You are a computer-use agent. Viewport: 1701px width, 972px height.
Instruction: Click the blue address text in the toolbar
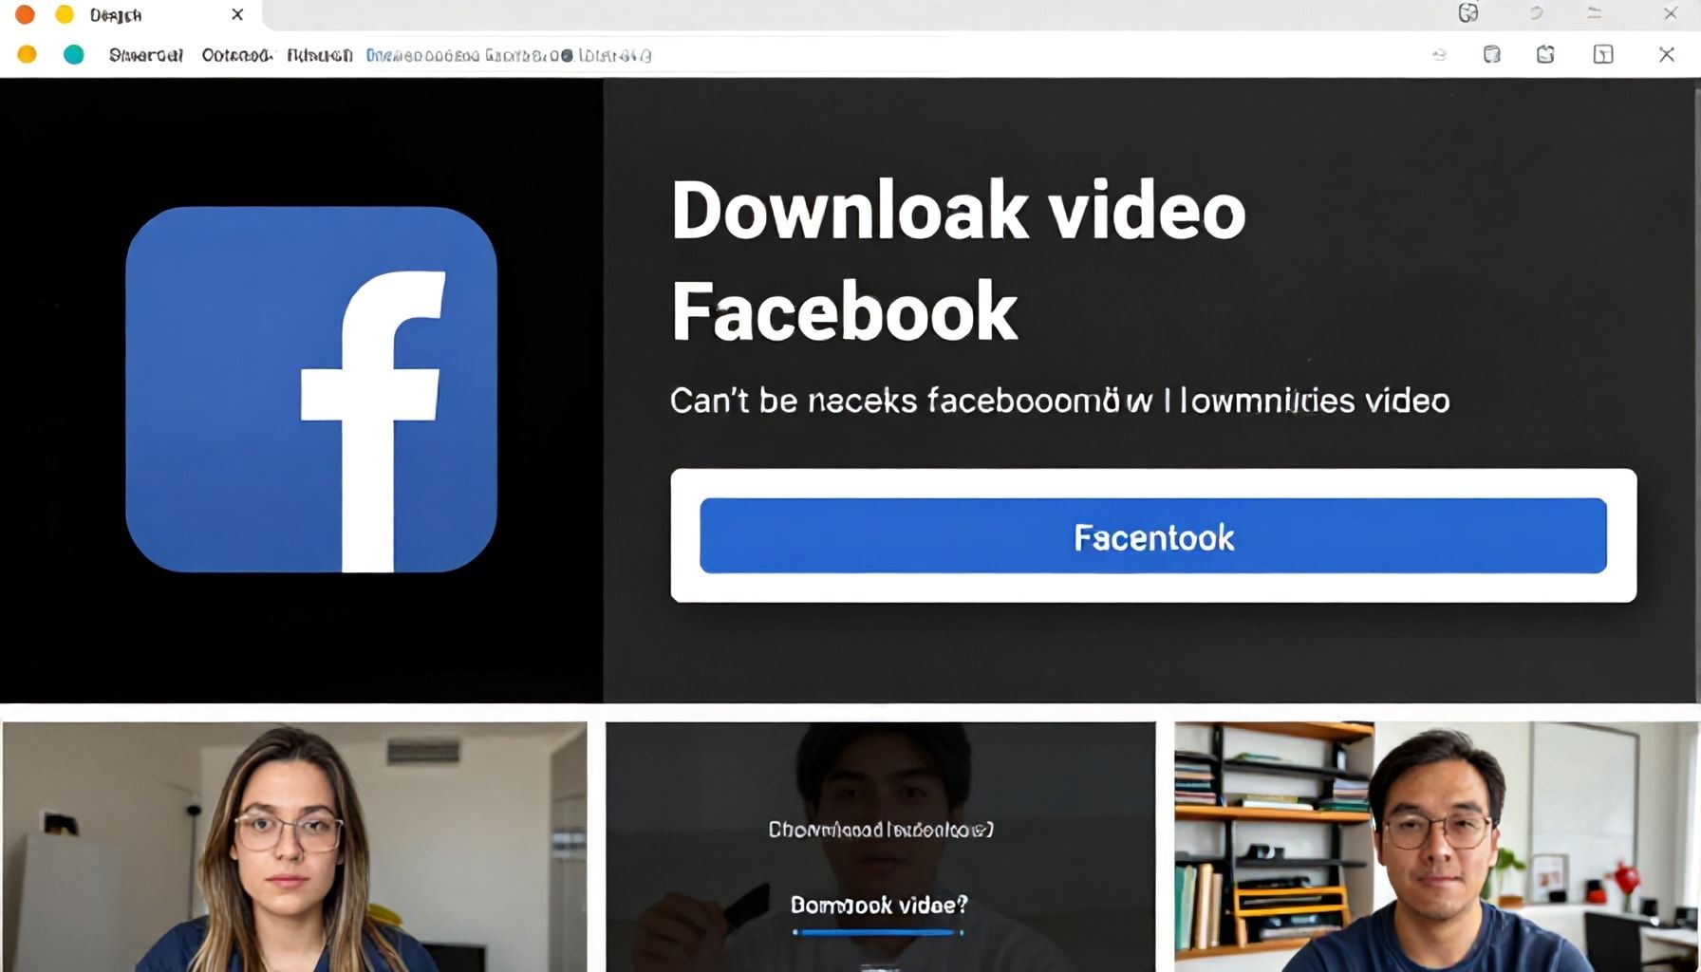pos(508,56)
